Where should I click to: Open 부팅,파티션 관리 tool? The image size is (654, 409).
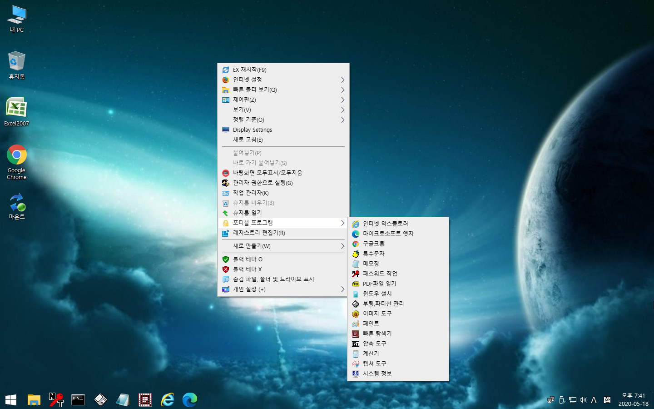coord(398,304)
